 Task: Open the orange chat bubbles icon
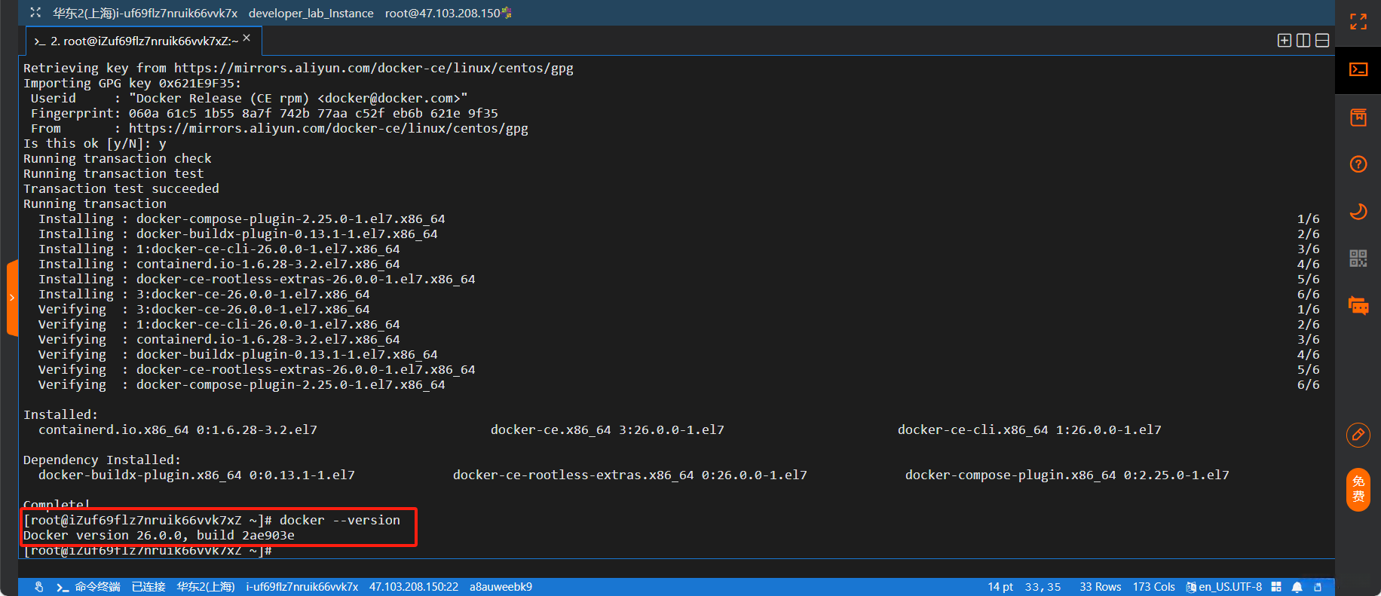1358,306
